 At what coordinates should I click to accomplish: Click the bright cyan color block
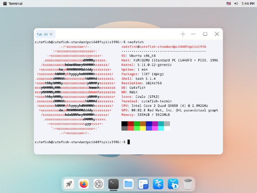(161, 128)
